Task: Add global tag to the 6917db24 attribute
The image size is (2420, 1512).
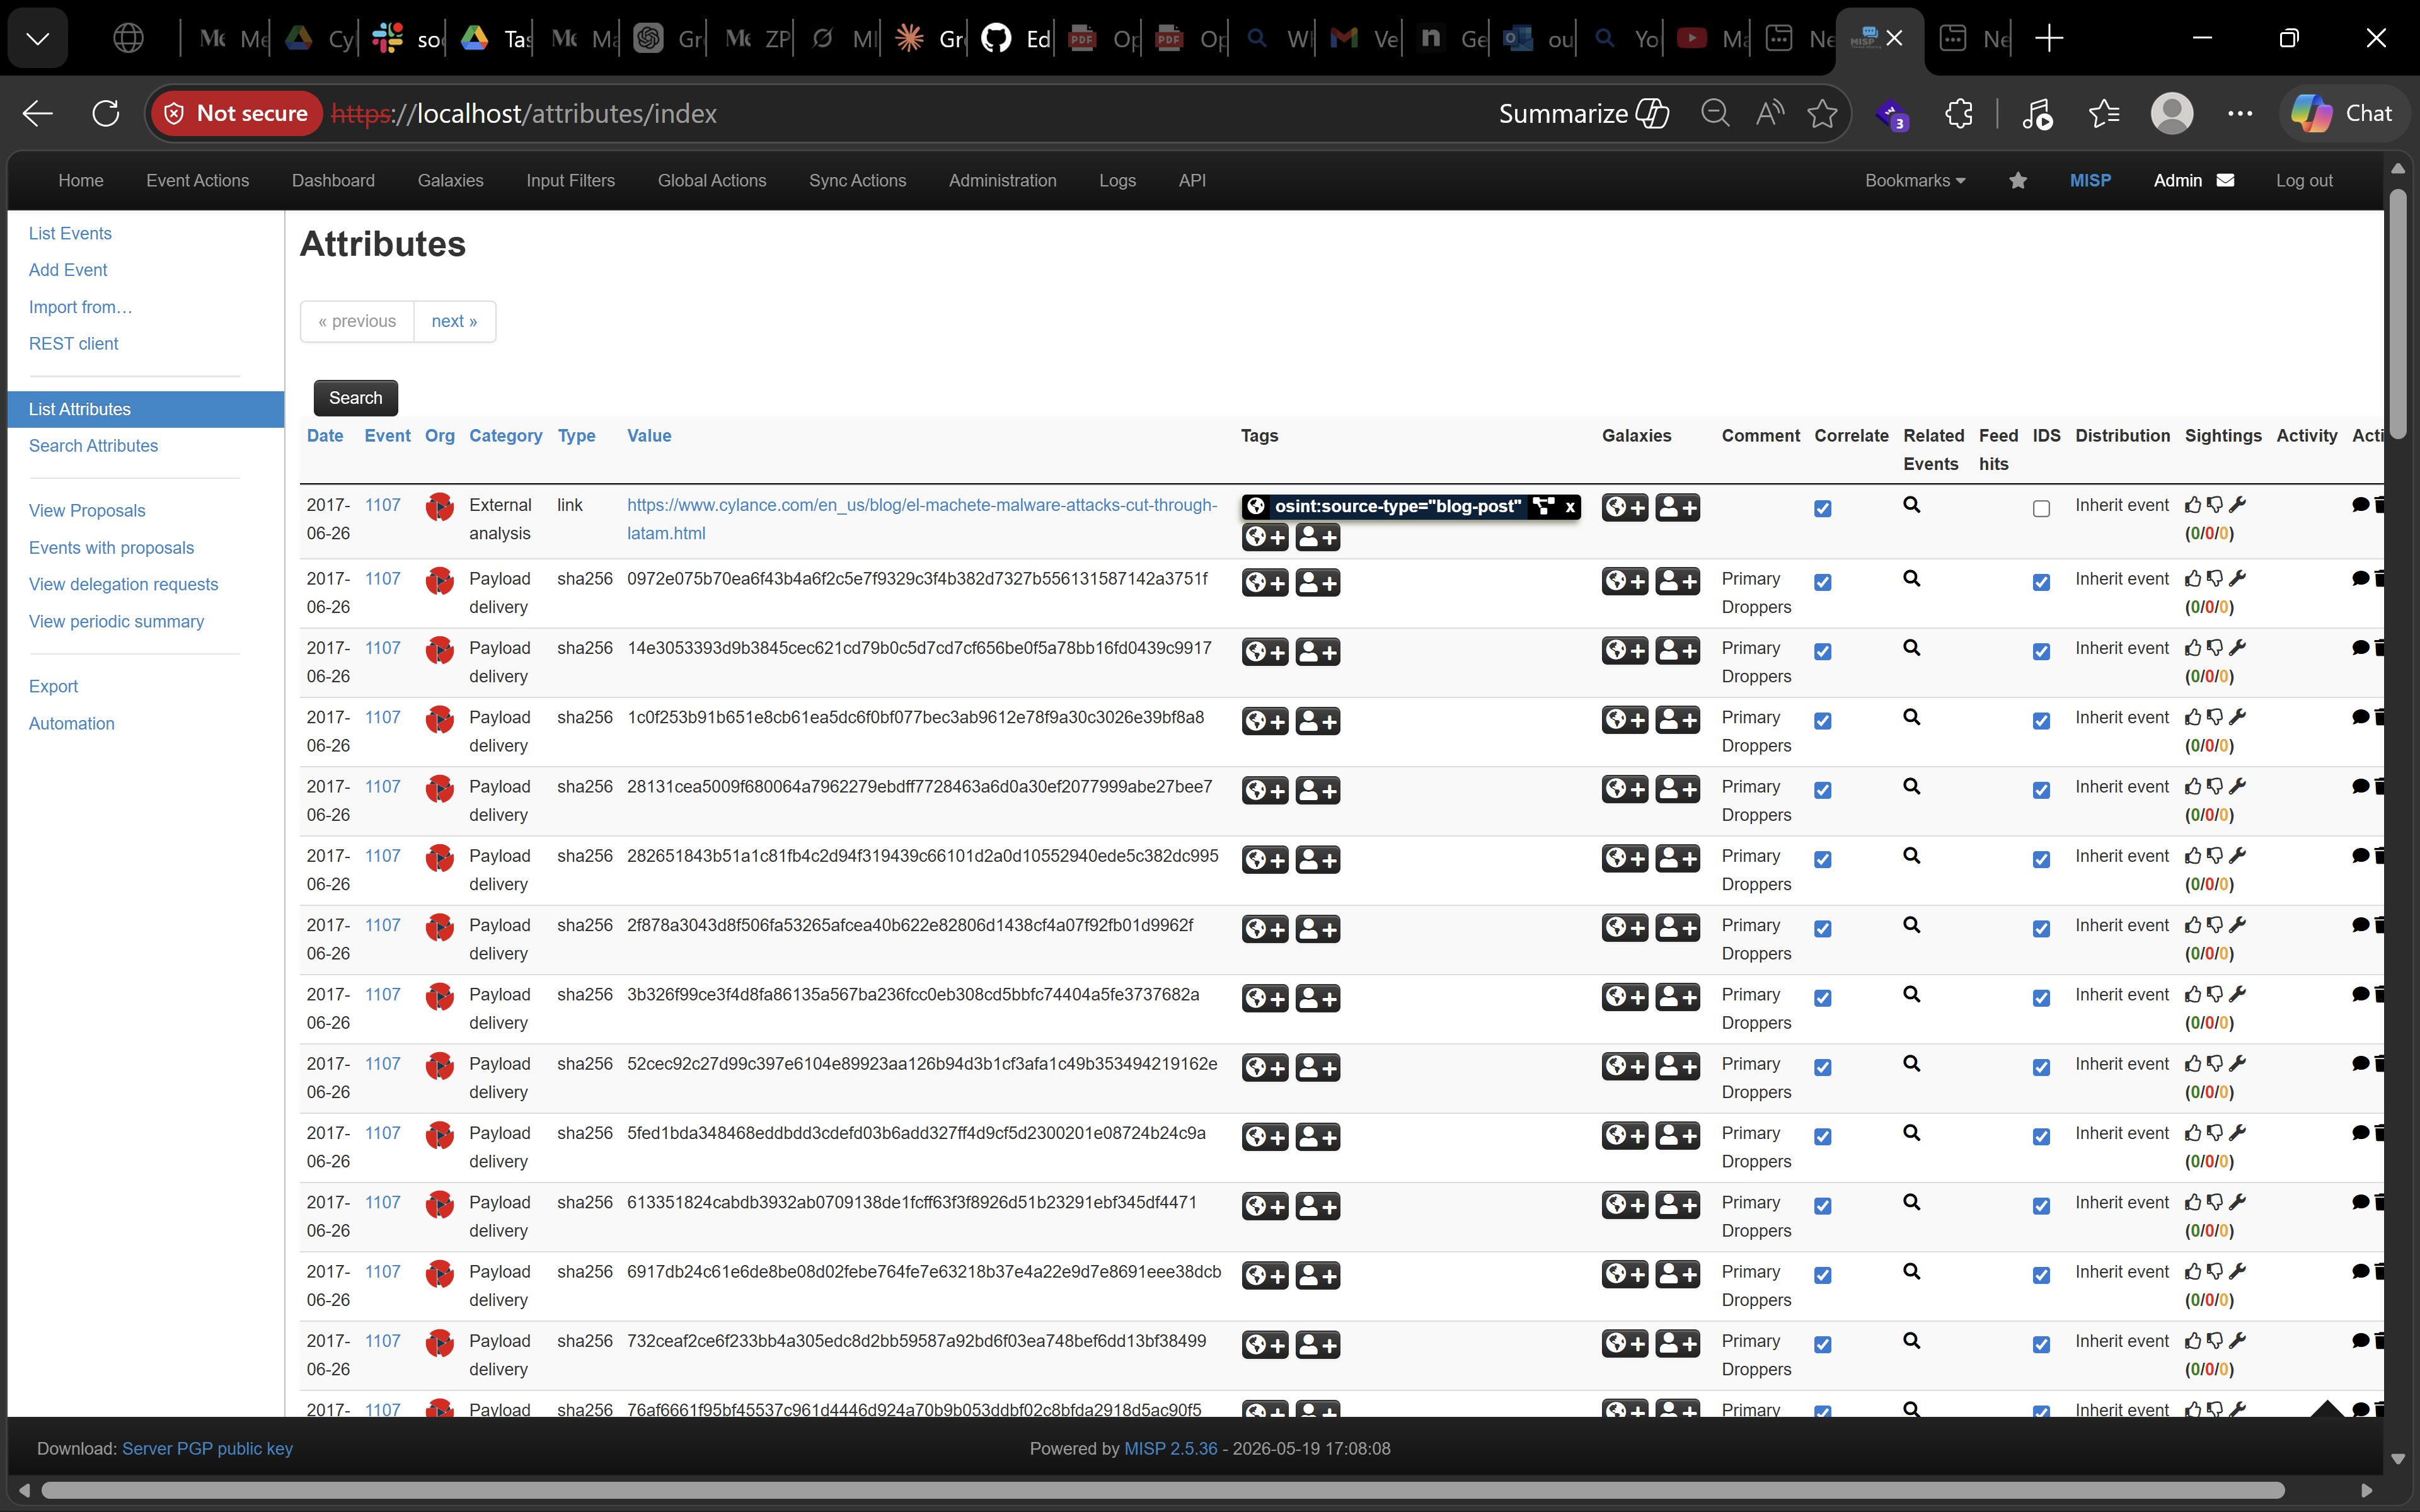Action: click(x=1265, y=1275)
